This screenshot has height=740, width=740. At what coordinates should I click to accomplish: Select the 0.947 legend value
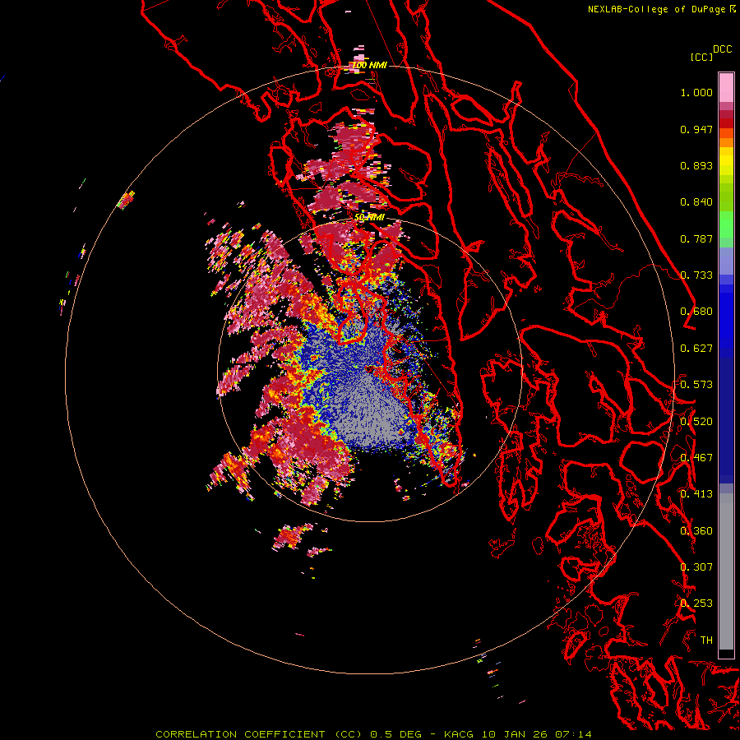pos(696,129)
